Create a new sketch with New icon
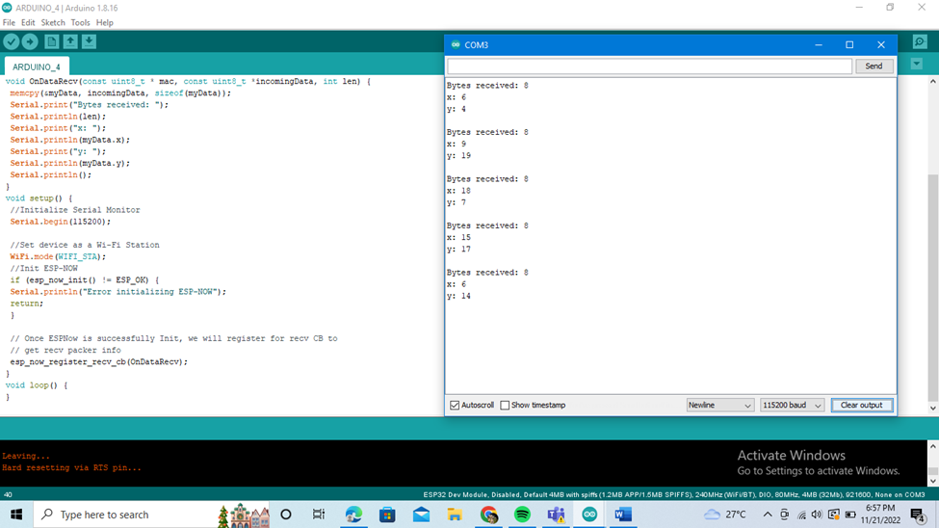This screenshot has height=528, width=939. [x=51, y=41]
